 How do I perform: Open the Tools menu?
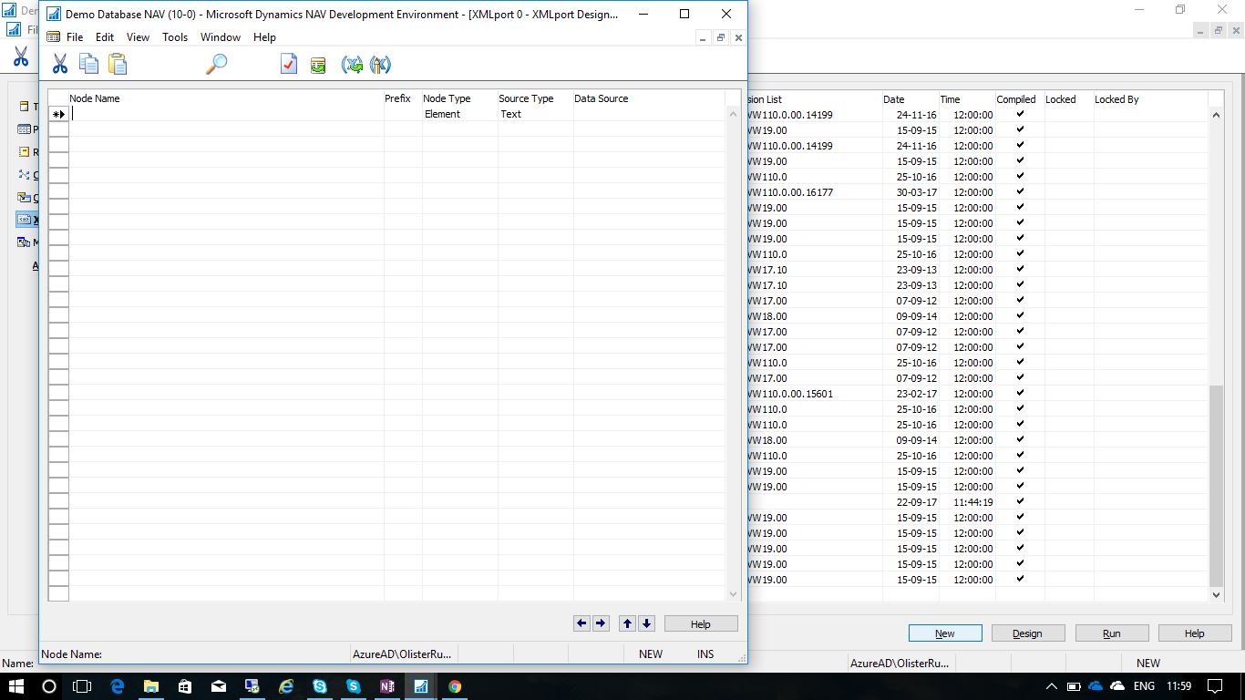[x=175, y=37]
